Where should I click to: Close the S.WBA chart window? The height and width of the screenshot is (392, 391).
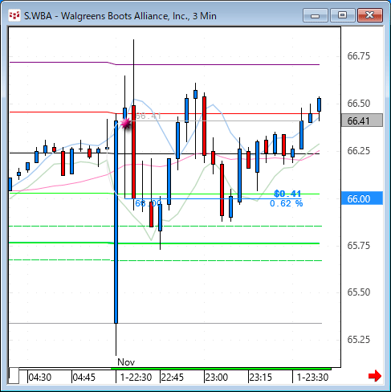[x=369, y=15]
